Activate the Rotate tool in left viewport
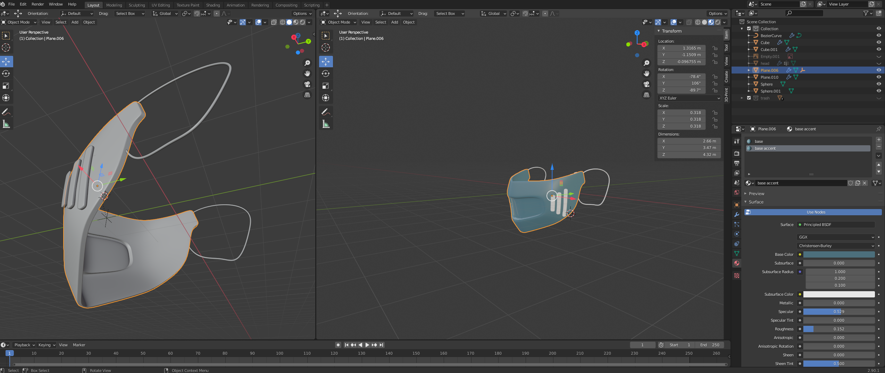The width and height of the screenshot is (885, 373). coord(6,73)
